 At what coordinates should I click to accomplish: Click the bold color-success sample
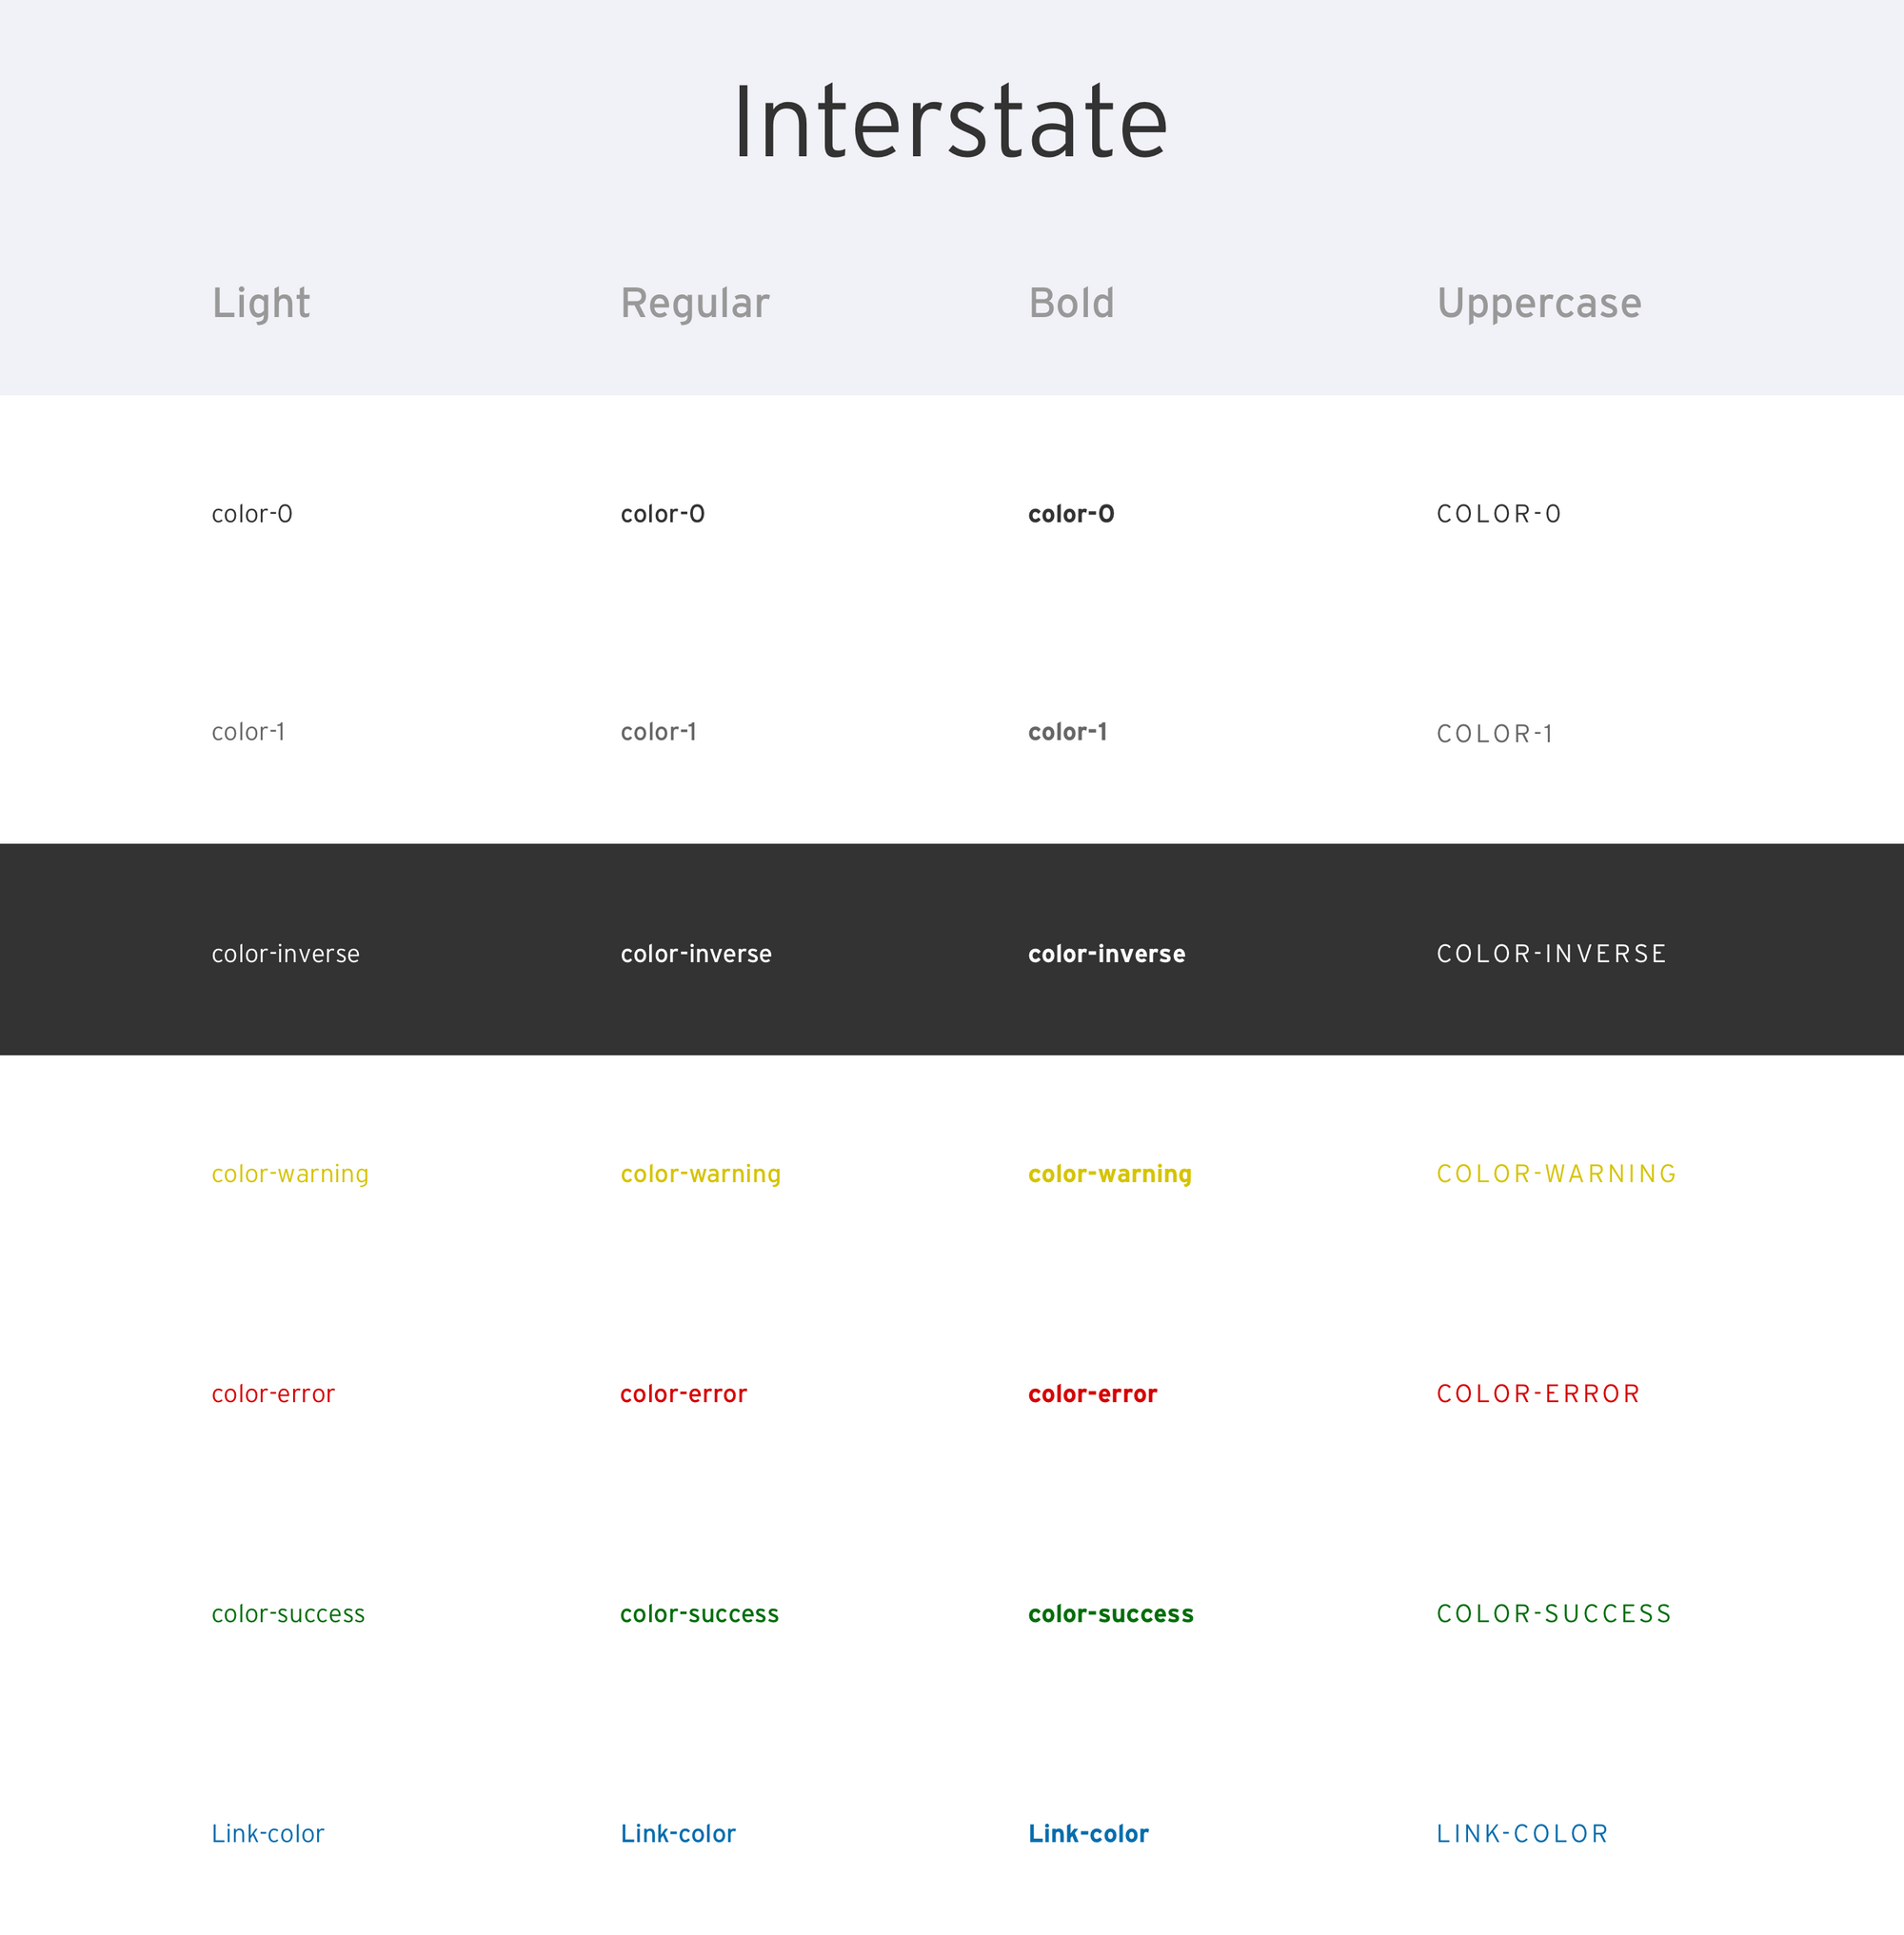coord(1110,1614)
